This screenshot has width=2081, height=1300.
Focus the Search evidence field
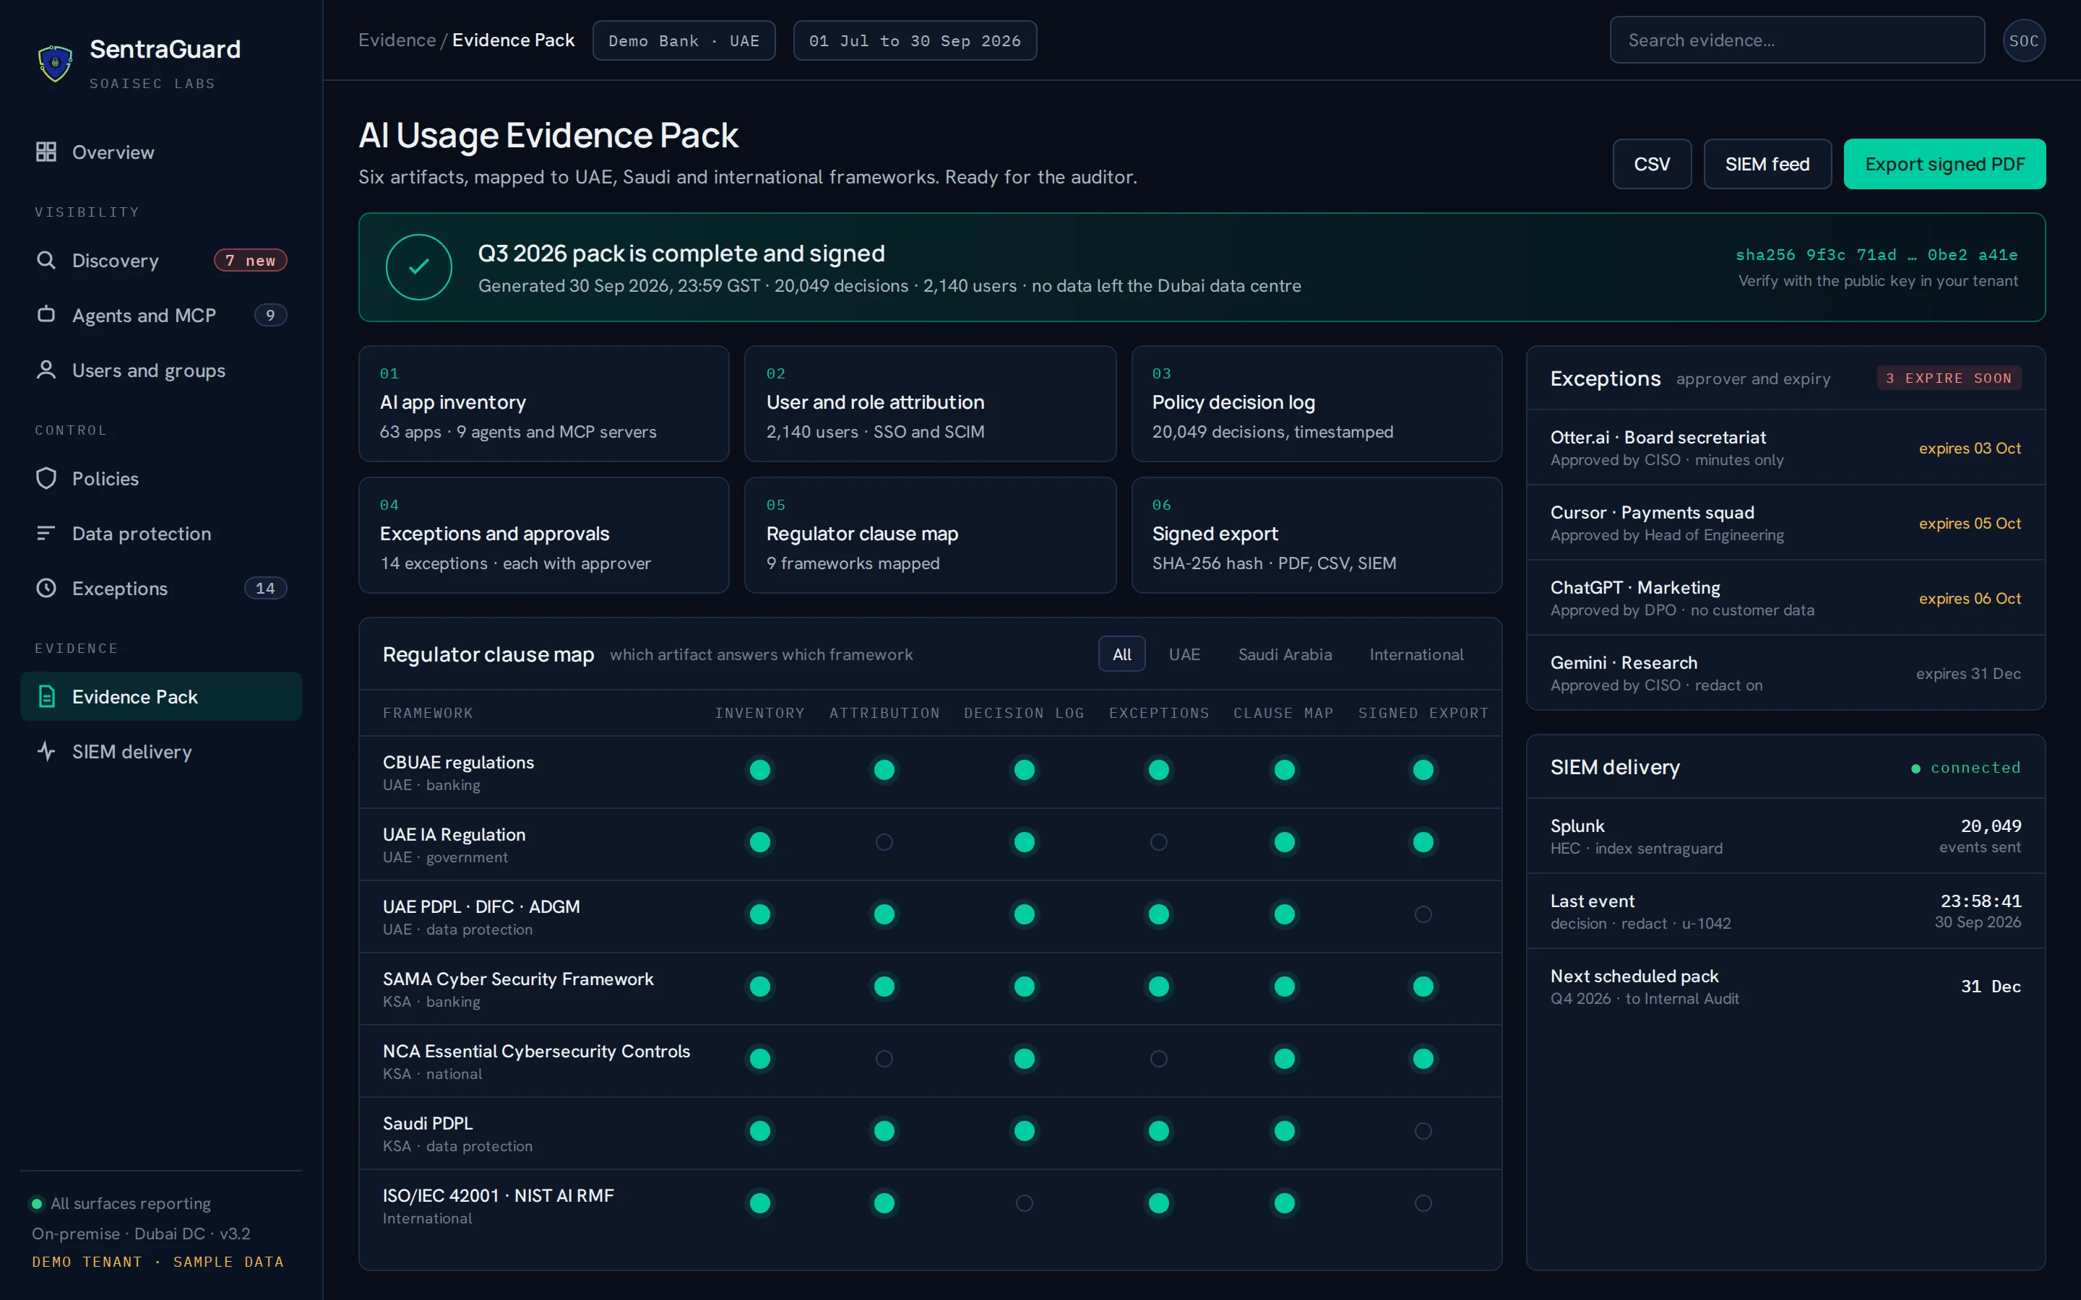tap(1797, 40)
